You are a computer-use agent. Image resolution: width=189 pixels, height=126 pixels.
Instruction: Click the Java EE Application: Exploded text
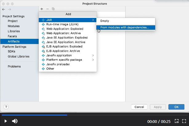coord(67,38)
